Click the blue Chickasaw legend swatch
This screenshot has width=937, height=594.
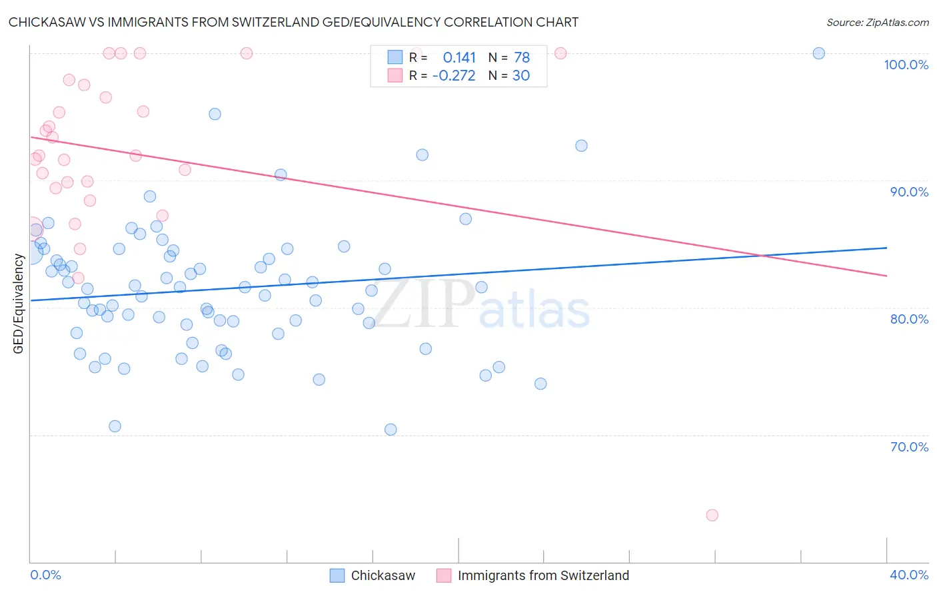click(x=337, y=575)
